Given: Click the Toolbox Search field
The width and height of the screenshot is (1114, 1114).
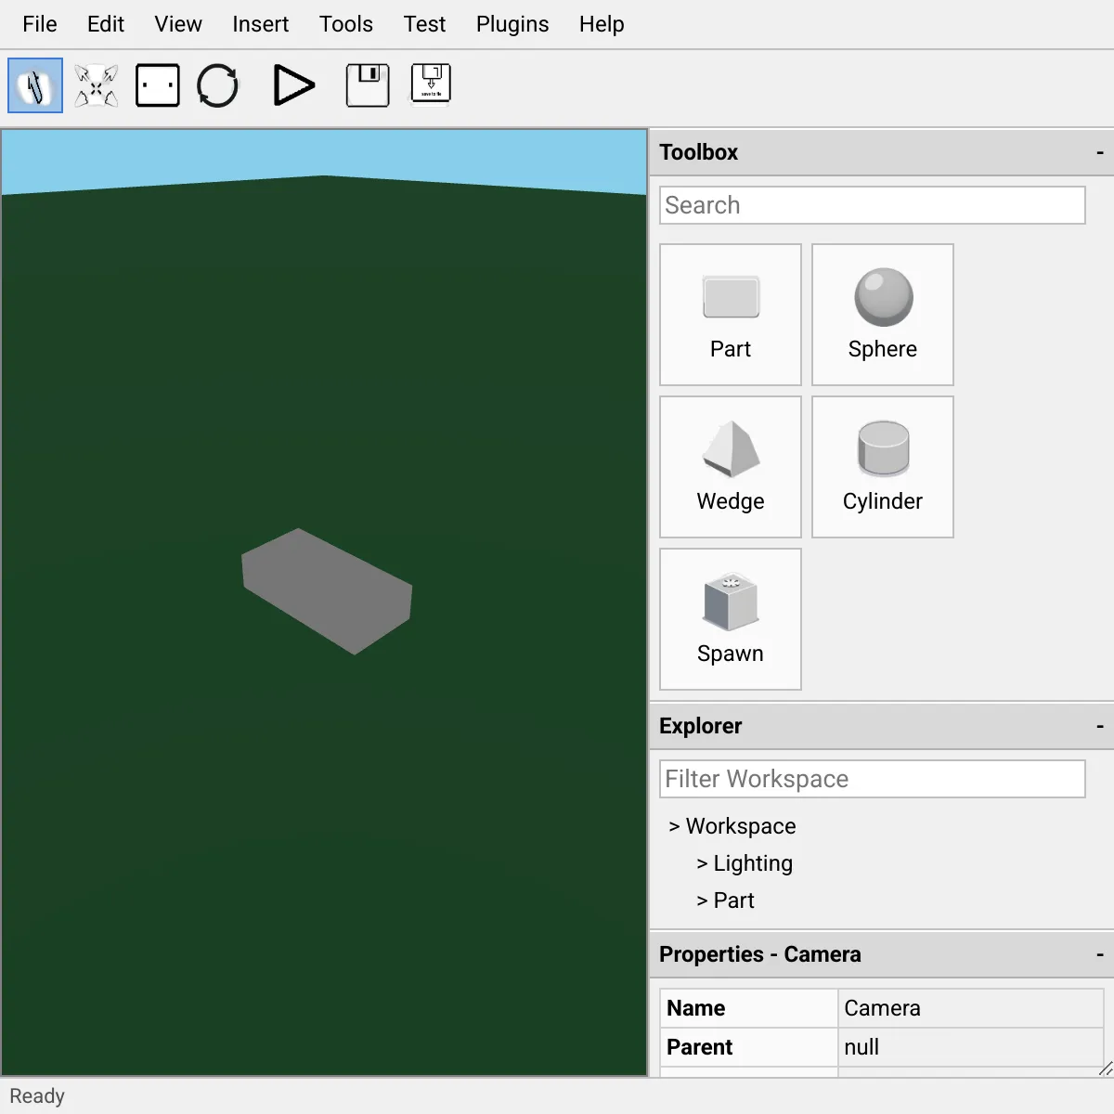Looking at the screenshot, I should coord(872,205).
